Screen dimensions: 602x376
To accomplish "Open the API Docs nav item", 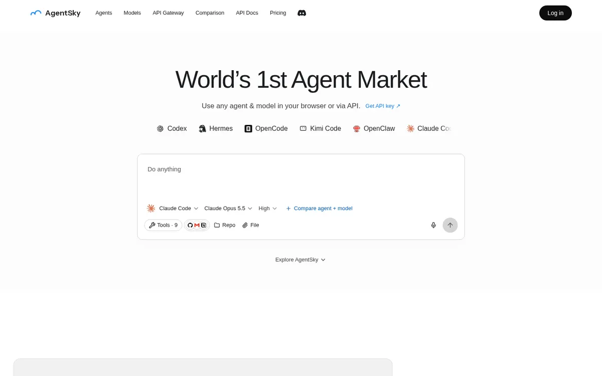I will point(247,13).
